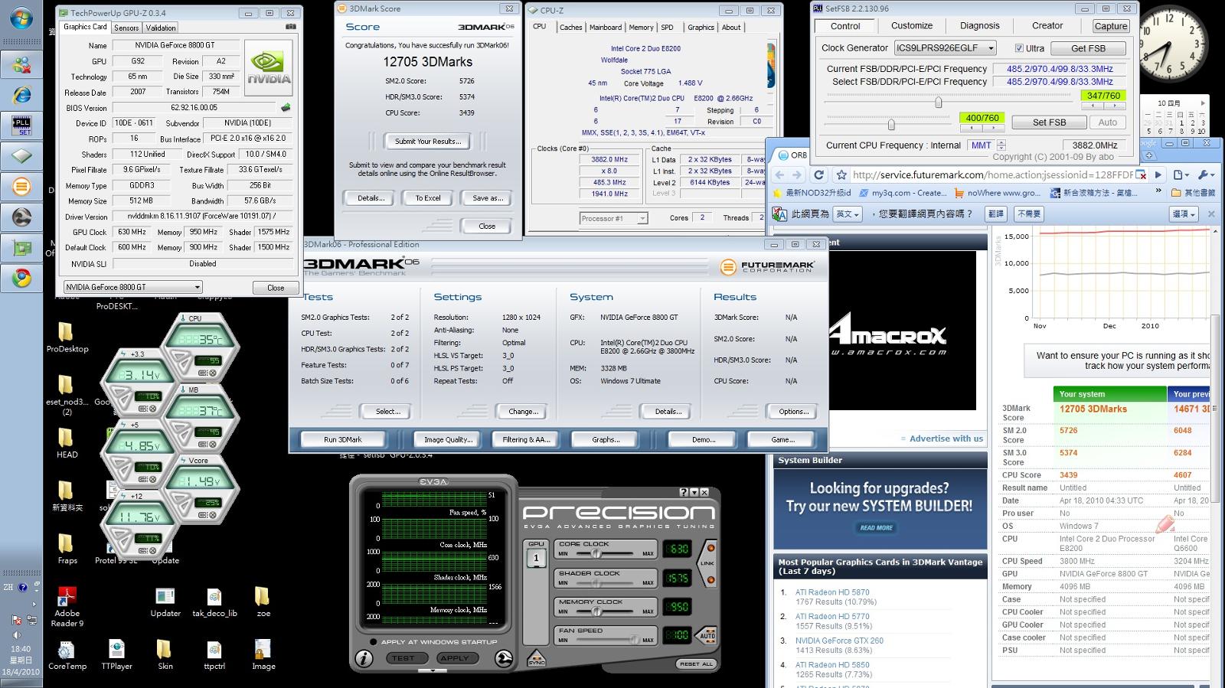Open Chrome wrench menu
Screen dimensions: 1225x688
tap(1205, 174)
